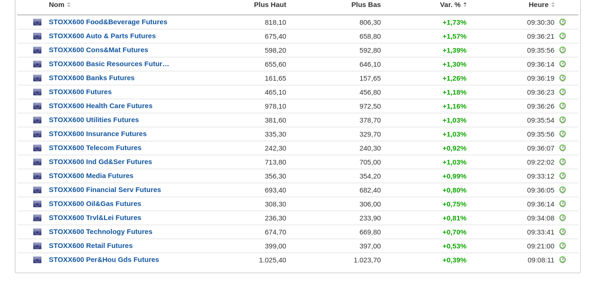Image resolution: width=591 pixels, height=282 pixels.
Task: Click the Plus Haut column header
Action: (x=270, y=5)
